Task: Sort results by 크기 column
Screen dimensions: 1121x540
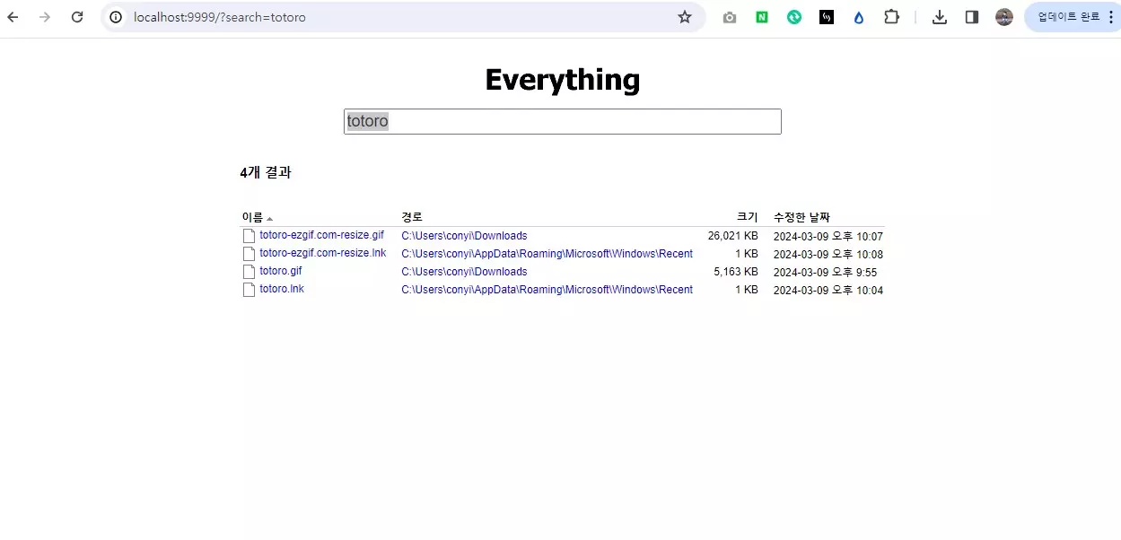Action: (x=747, y=217)
